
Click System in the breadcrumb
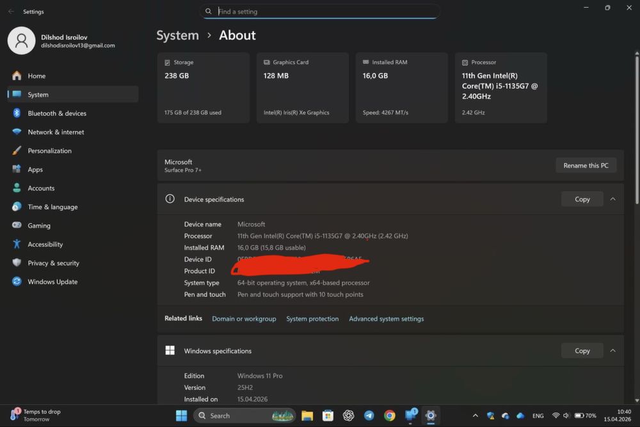[x=177, y=35]
